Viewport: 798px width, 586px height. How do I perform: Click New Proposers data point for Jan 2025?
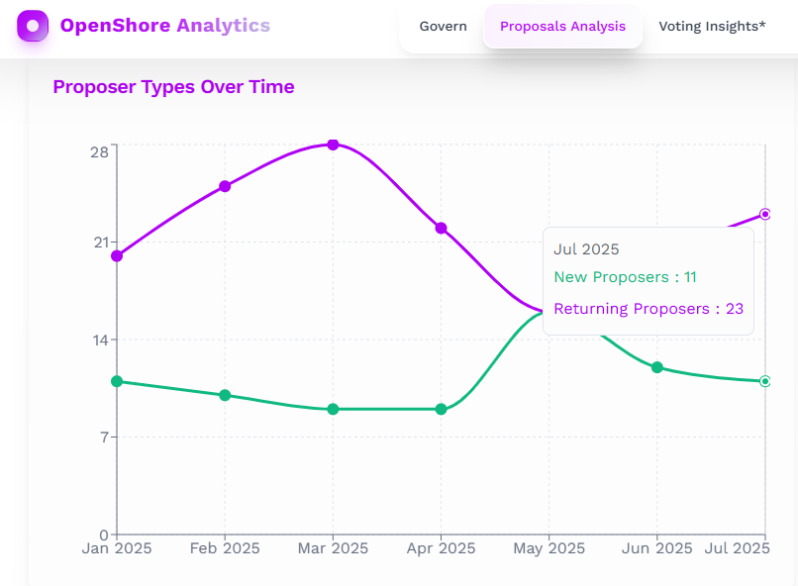click(x=117, y=381)
